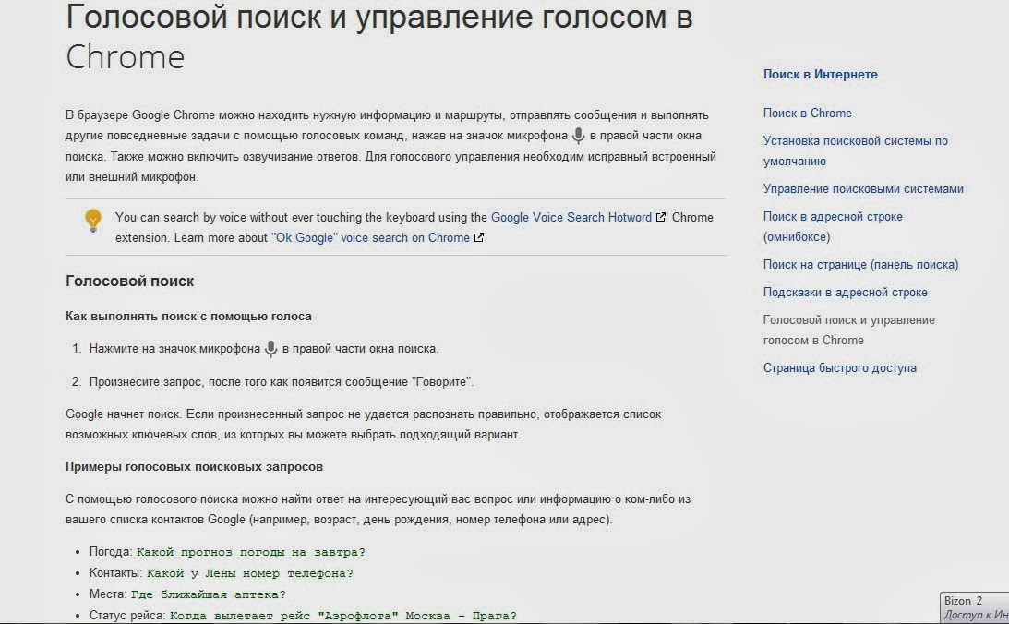Click example Какой прогноз погоды на завтра?

tap(251, 552)
